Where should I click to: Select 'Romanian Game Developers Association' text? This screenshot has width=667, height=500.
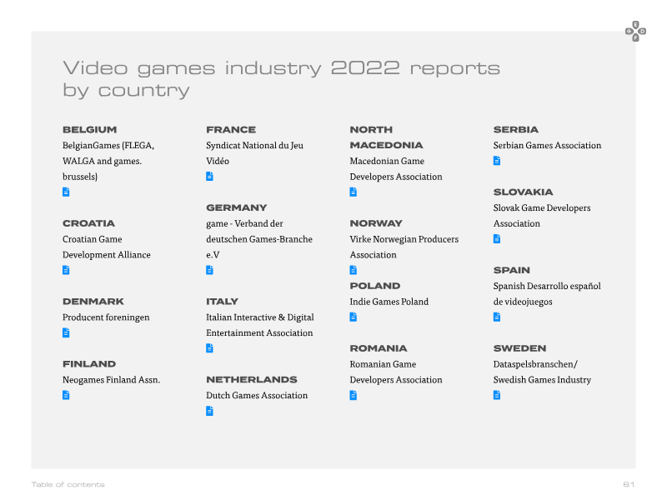396,372
